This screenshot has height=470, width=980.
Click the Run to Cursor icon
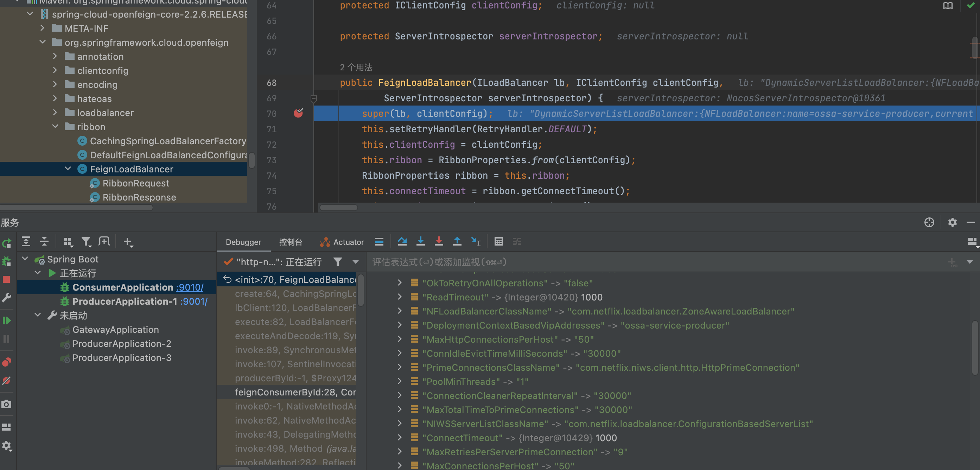coord(476,242)
